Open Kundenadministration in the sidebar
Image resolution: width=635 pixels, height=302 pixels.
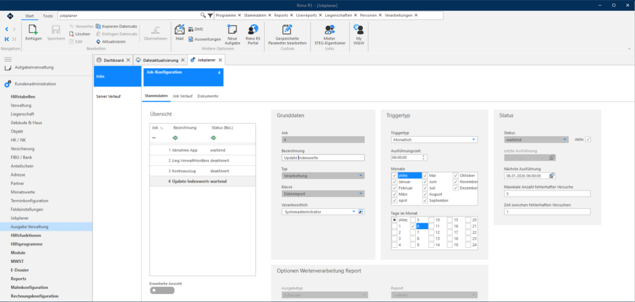click(35, 84)
